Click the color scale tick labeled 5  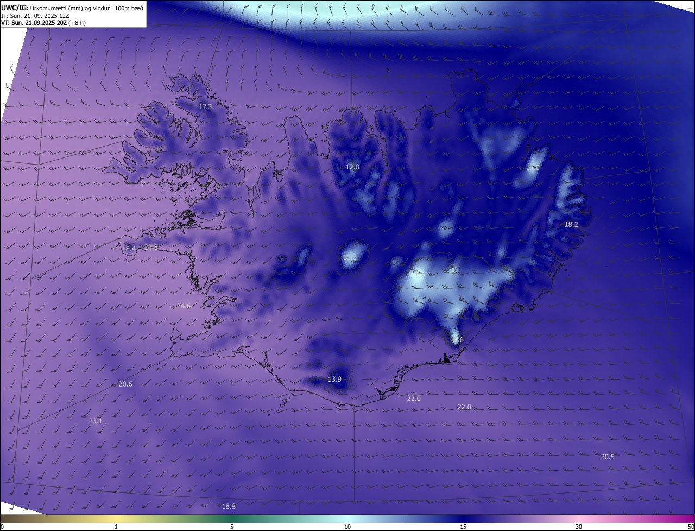point(232,527)
